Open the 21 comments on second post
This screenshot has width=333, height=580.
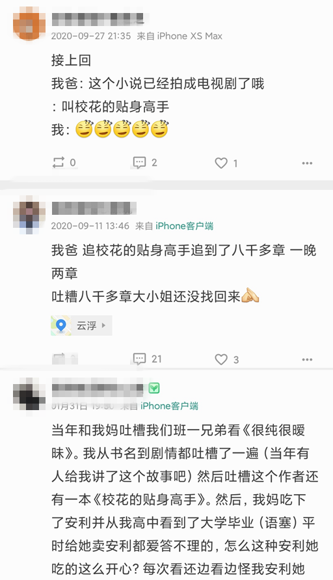click(x=147, y=359)
